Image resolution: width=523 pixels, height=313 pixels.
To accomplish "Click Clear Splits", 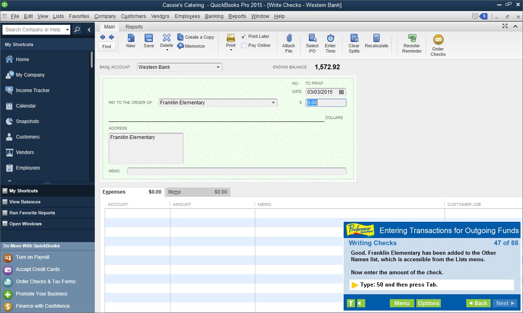I will 353,43.
